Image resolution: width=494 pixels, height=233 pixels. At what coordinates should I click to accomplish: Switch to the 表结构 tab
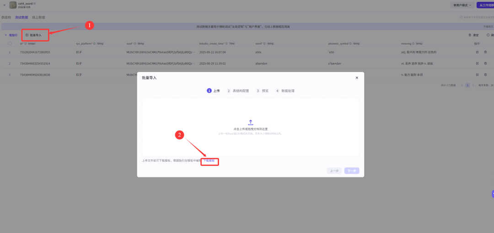pos(6,17)
